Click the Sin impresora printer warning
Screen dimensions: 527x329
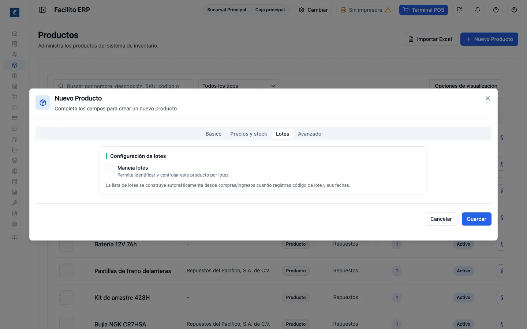(366, 10)
